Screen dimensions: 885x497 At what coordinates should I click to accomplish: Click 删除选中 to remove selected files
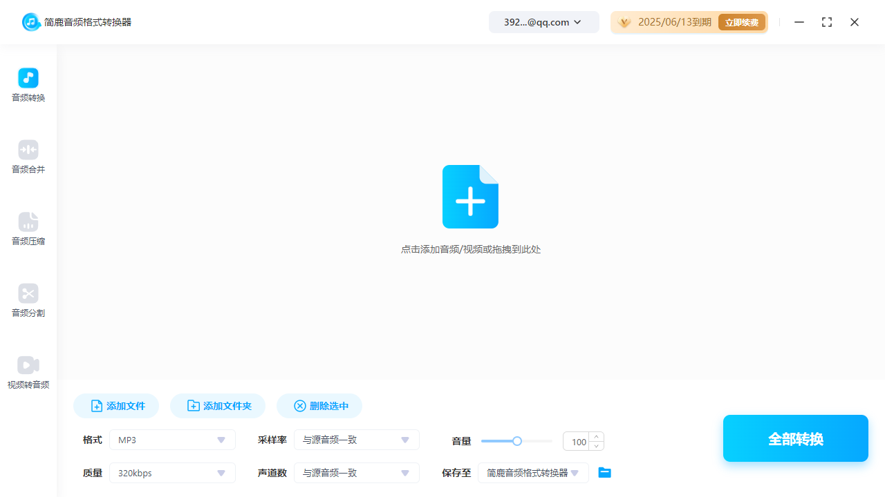tap(319, 406)
